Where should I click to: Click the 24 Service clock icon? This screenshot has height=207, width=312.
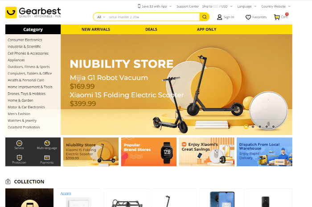19,143
